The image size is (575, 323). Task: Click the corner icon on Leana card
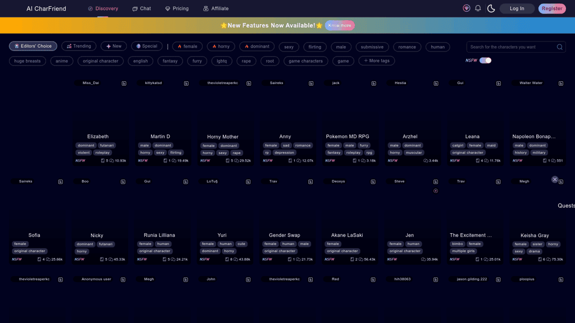498,84
